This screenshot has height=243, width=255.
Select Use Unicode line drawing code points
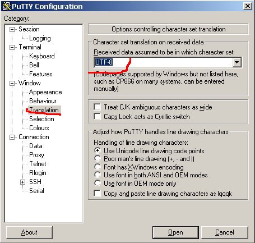click(98, 150)
